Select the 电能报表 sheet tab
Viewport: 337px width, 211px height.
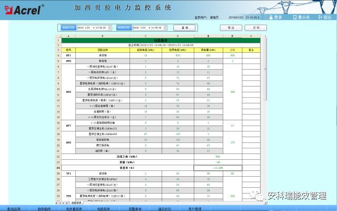click(77, 203)
